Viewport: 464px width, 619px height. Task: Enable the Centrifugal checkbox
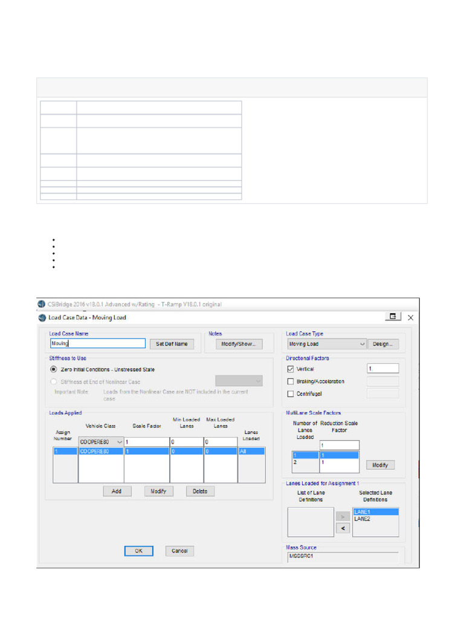[291, 394]
